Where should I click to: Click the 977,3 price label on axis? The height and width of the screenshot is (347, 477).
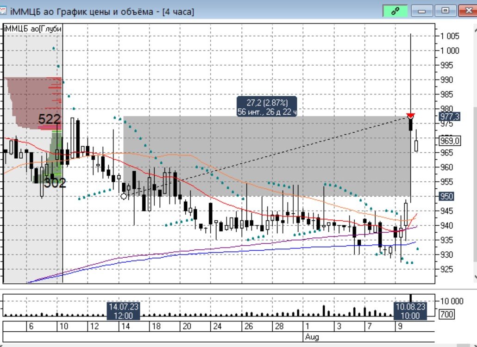click(449, 117)
